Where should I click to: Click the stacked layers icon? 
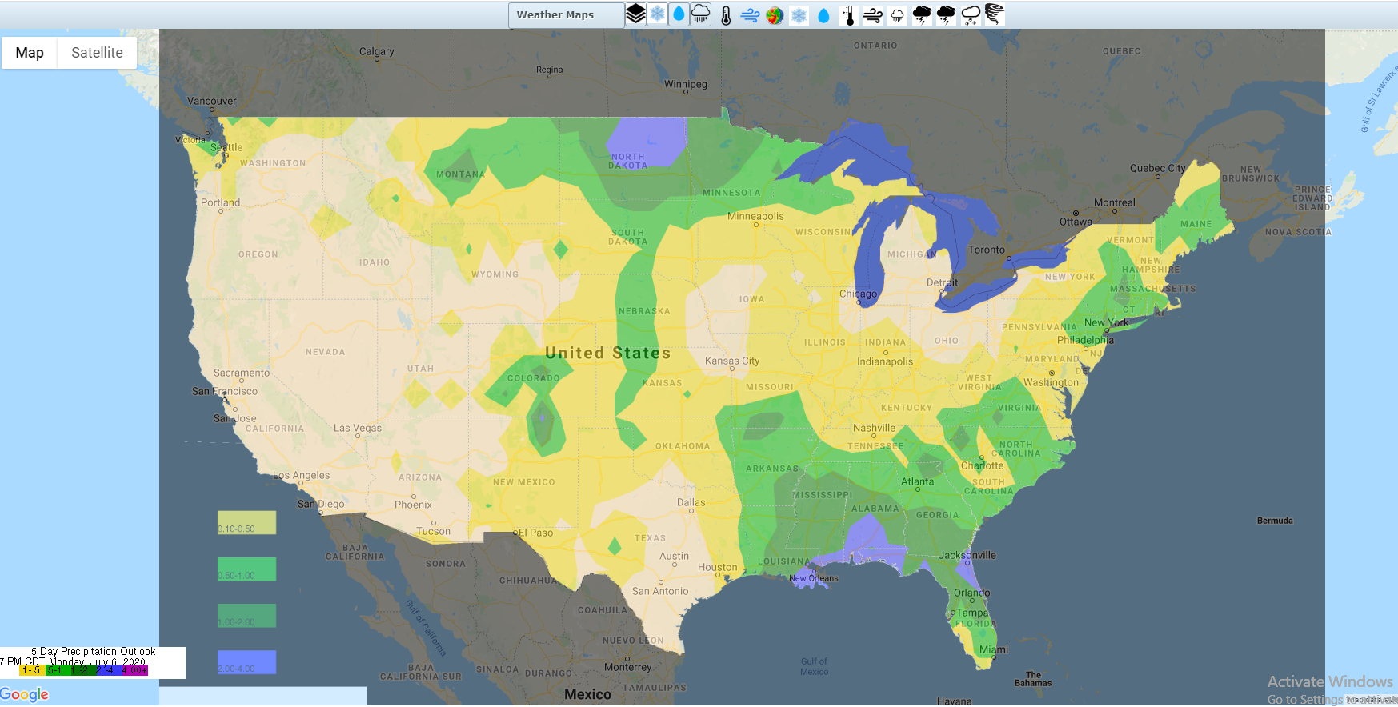point(635,14)
